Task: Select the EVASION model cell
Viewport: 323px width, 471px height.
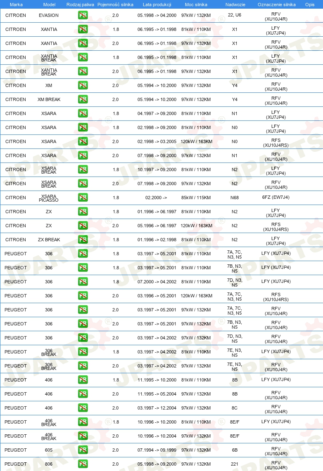Action: pyautogui.click(x=49, y=15)
